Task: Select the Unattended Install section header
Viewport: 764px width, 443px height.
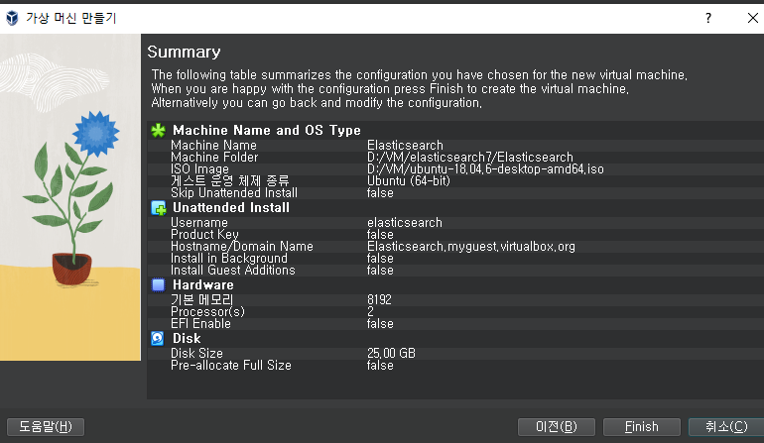Action: click(x=231, y=208)
